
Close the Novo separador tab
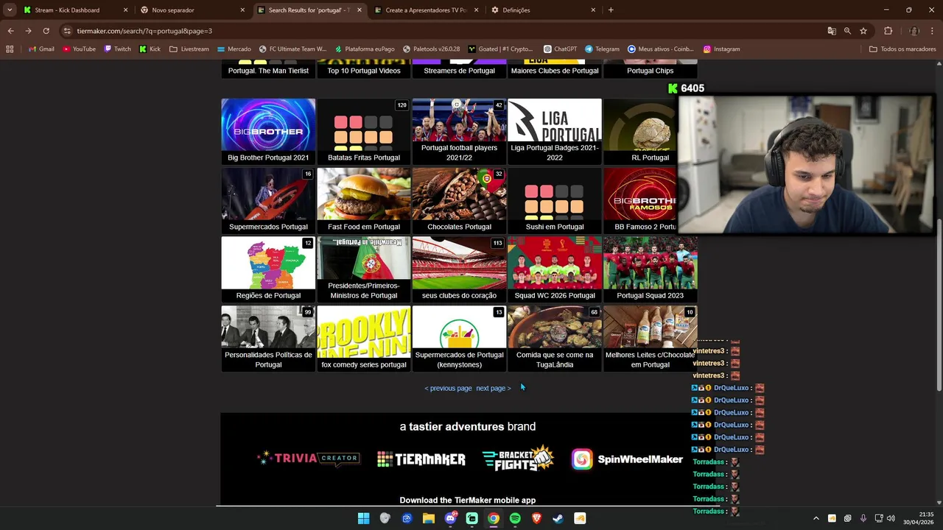click(242, 10)
